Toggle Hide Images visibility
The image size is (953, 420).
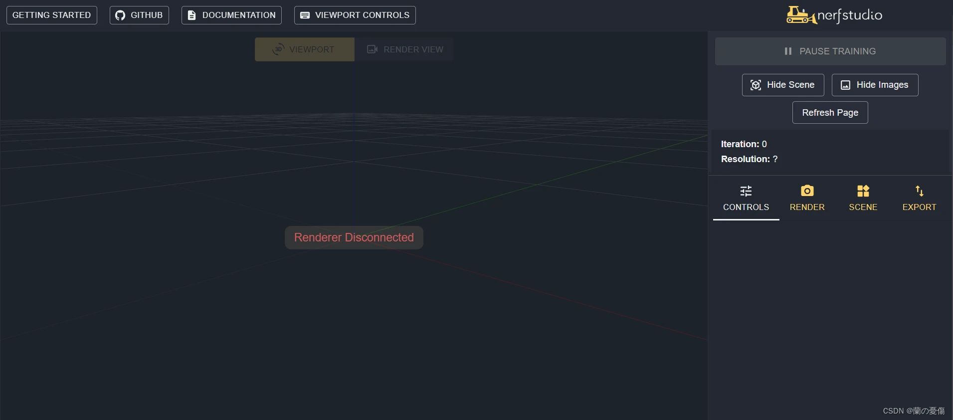875,85
